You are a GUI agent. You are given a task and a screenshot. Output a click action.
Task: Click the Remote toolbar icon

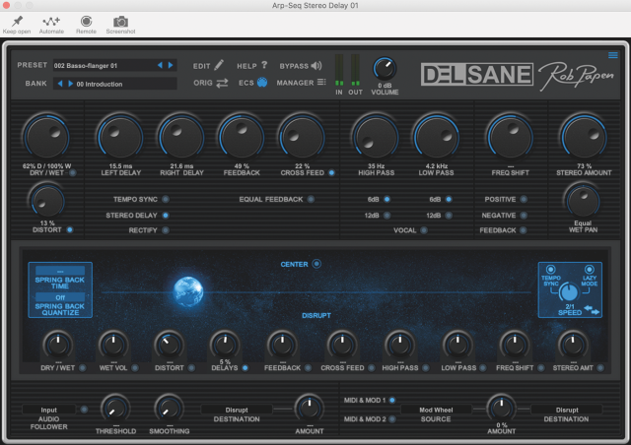(86, 21)
